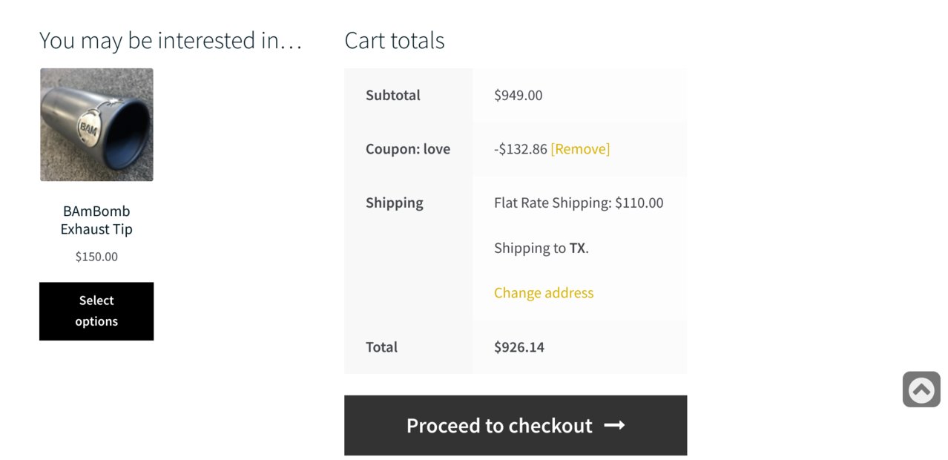Click the 'Coupon: love' label
This screenshot has width=948, height=460.
tap(408, 149)
